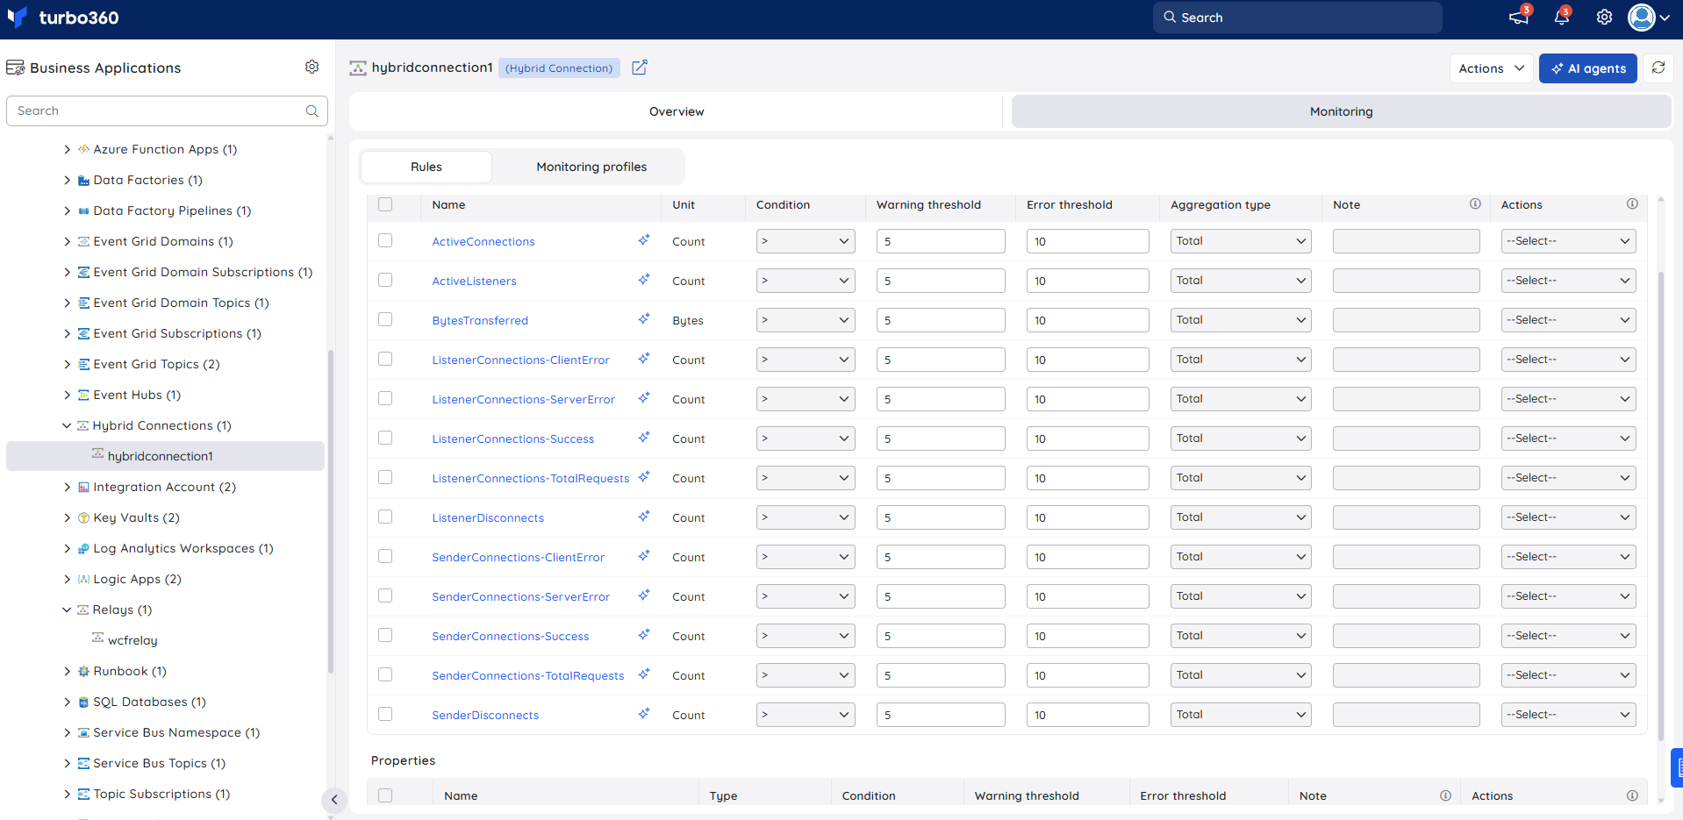The image size is (1683, 820).
Task: Select wcfrelay in the tree
Action: 132,640
